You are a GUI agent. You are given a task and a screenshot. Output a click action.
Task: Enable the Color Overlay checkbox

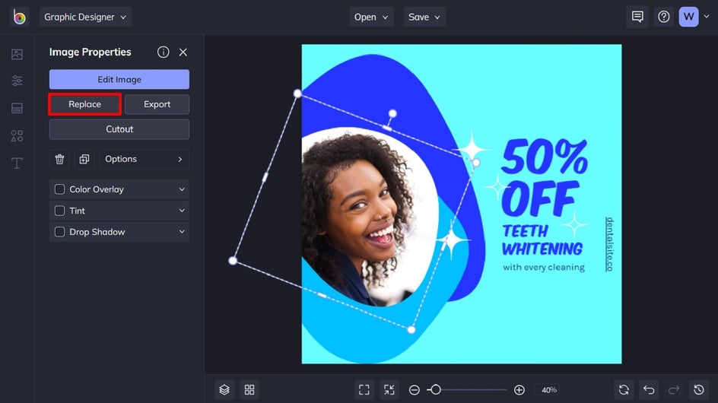[x=59, y=189]
